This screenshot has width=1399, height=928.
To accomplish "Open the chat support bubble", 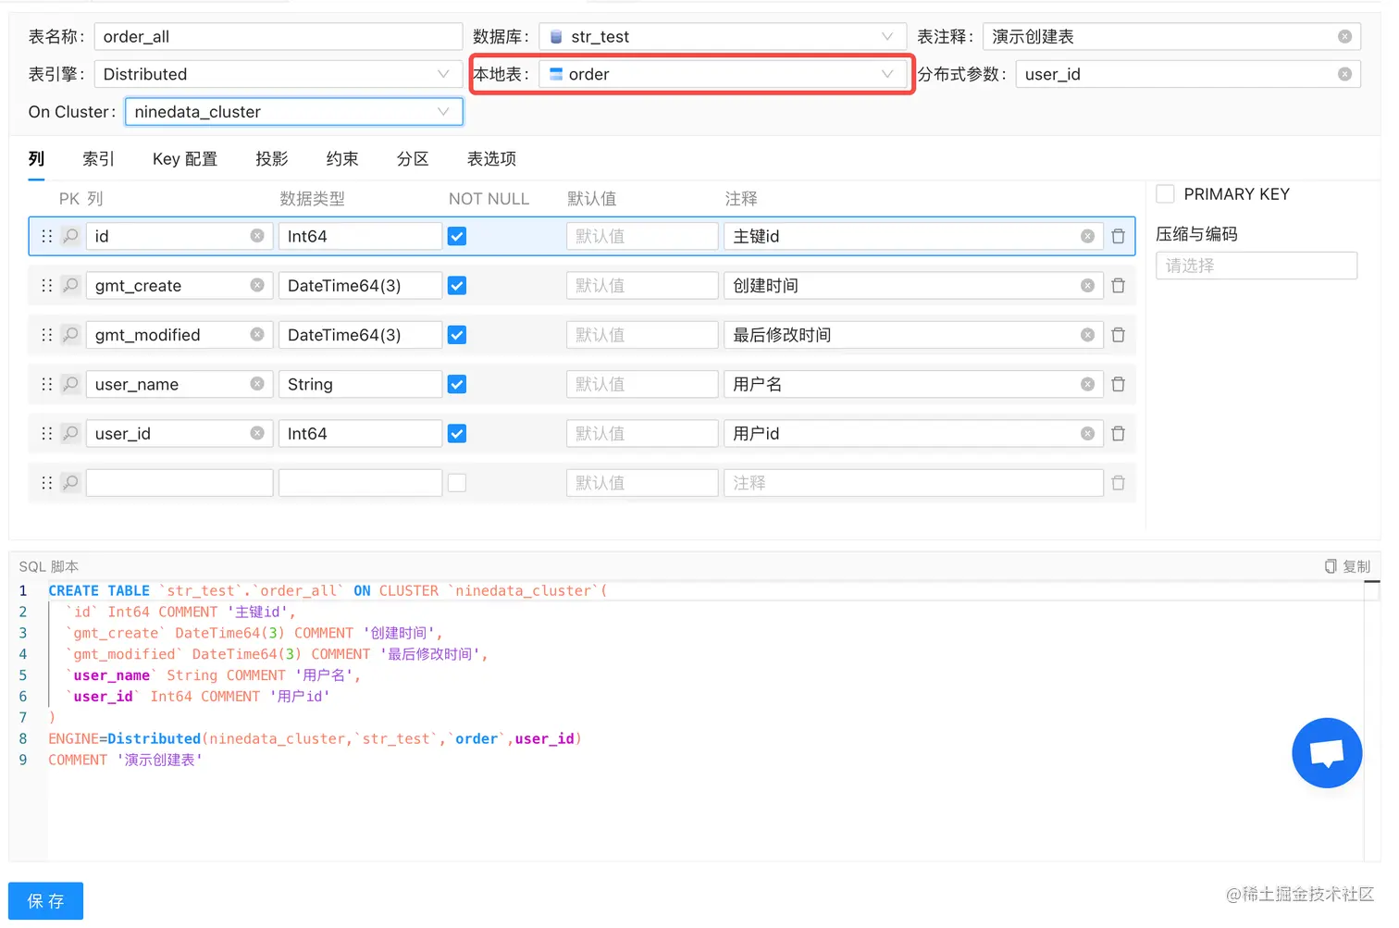I will [x=1327, y=753].
